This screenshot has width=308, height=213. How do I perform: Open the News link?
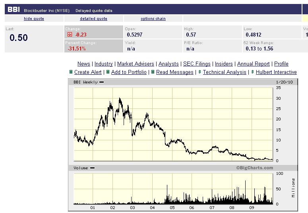(x=84, y=64)
